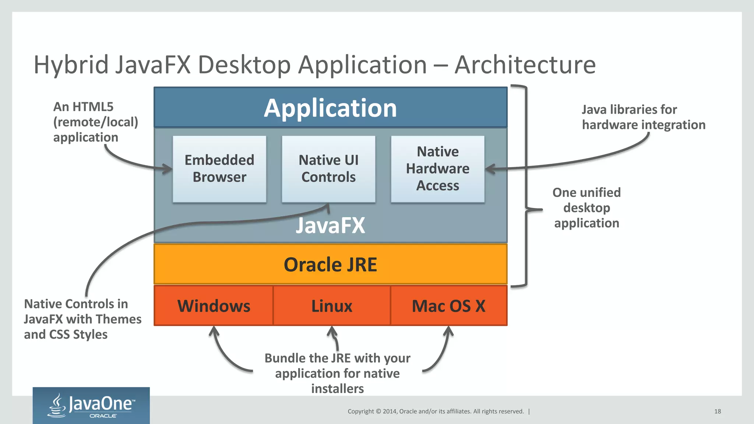Click the 'Java libraries for hardware integration' note
Viewport: 754px width, 424px height.
644,117
